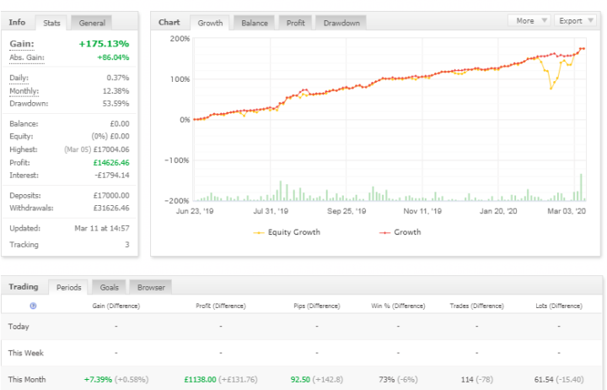Screen dimensions: 607x390
Task: Toggle the Equity Growth legend marker
Action: click(x=258, y=231)
